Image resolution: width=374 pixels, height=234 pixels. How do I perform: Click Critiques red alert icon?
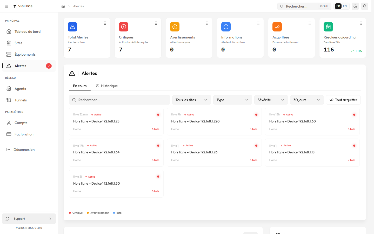124,27
